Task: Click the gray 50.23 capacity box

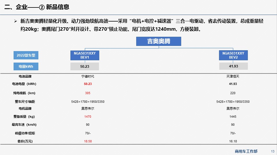Action: pos(85,66)
